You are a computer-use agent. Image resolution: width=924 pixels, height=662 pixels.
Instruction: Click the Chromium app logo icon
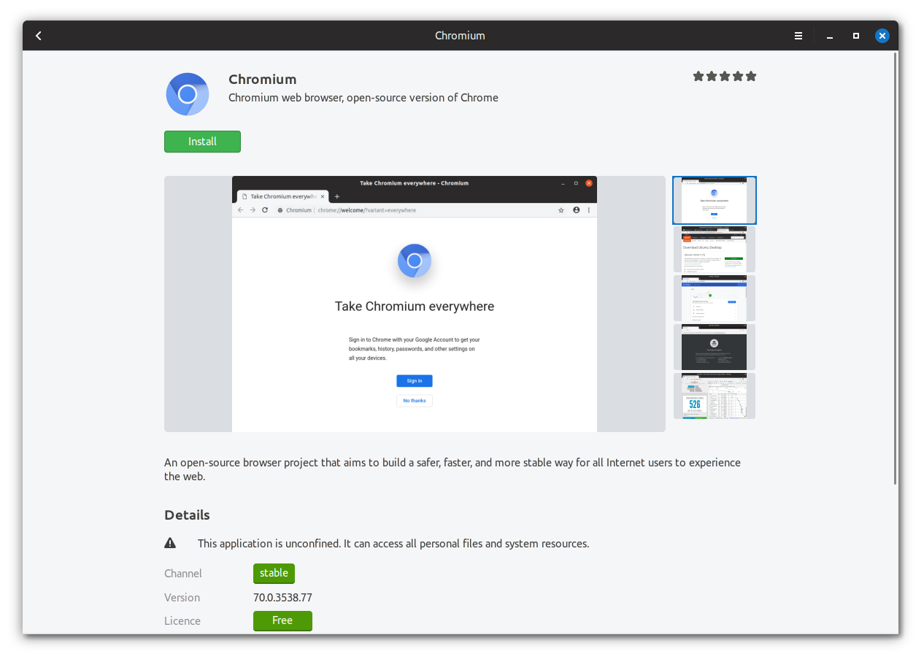tap(188, 94)
